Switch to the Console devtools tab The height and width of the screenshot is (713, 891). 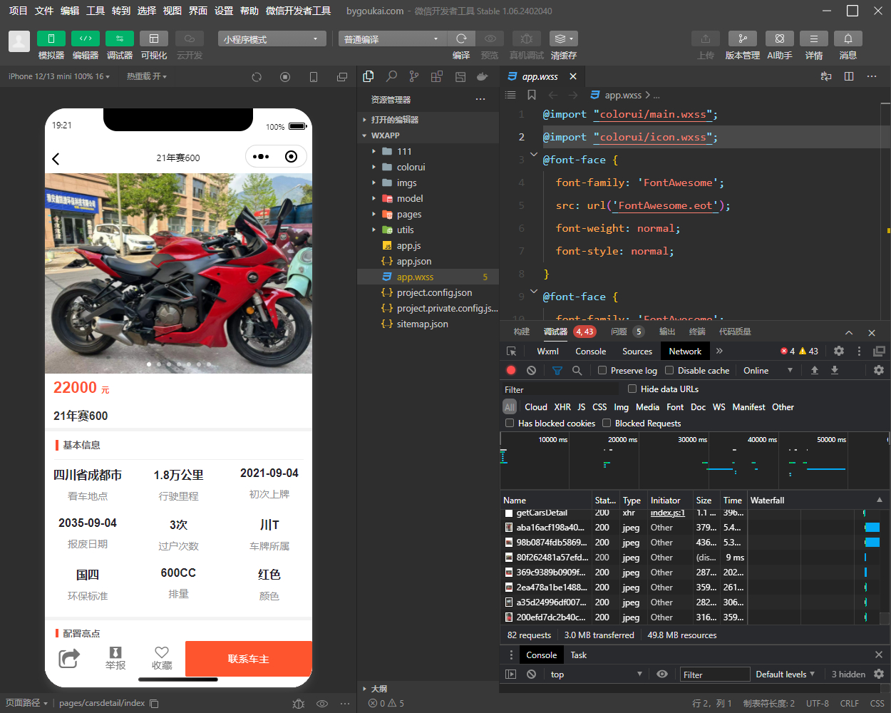[590, 351]
